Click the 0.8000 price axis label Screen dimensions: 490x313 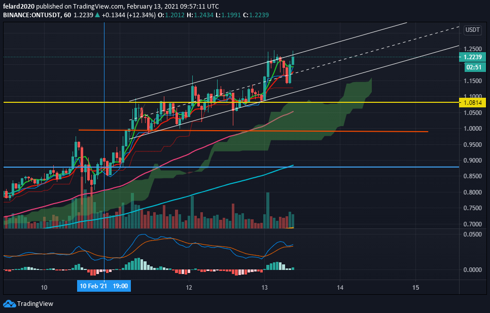point(473,192)
